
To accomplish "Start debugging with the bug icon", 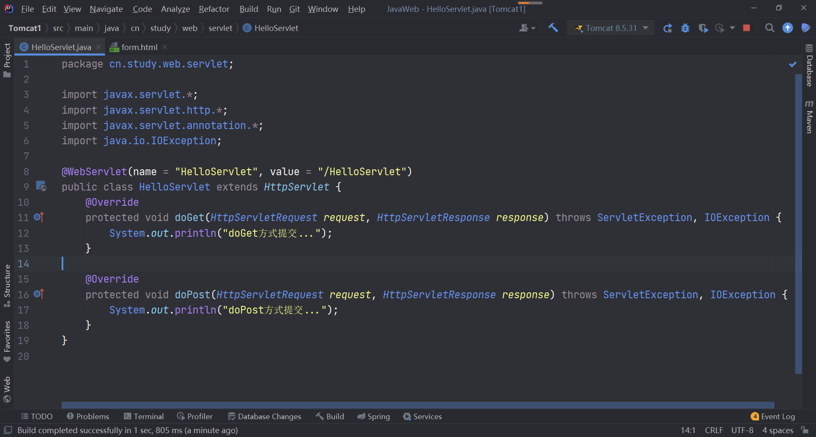I will pyautogui.click(x=686, y=28).
